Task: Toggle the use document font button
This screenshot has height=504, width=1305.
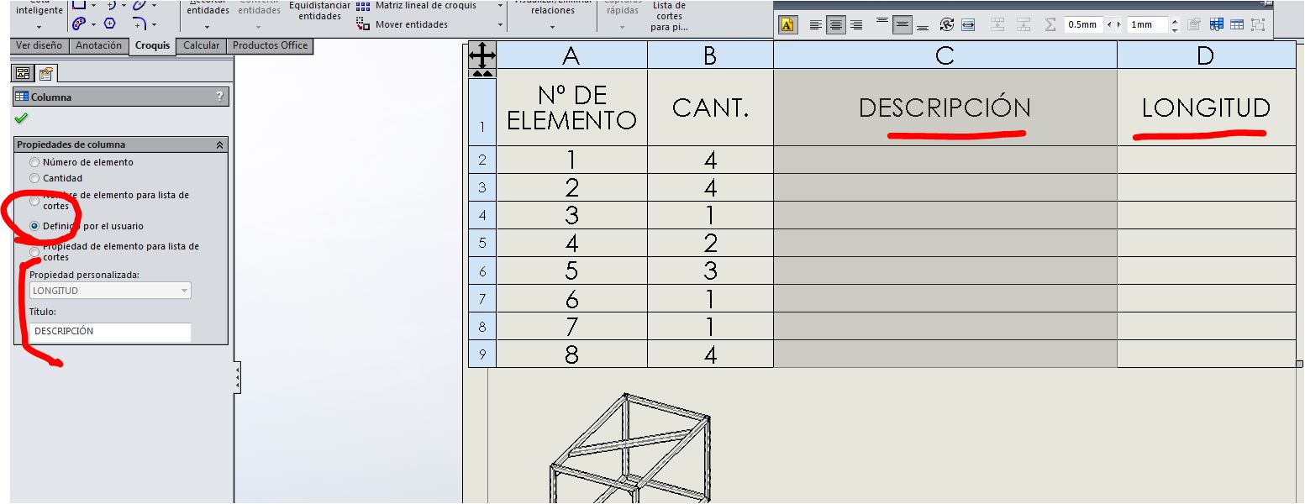Action: (787, 25)
